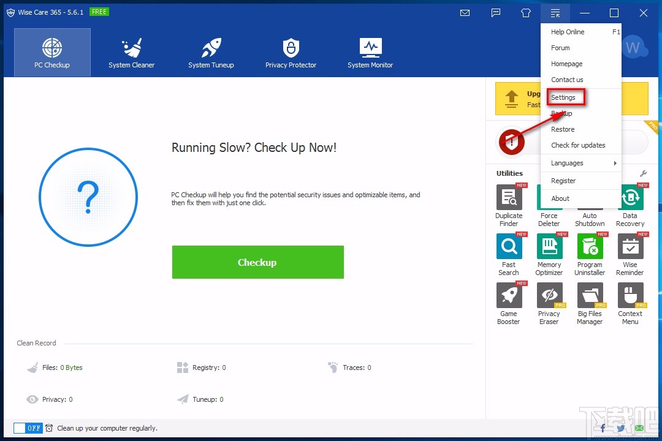The height and width of the screenshot is (441, 662).
Task: Open the System Cleaner tab
Action: click(131, 53)
